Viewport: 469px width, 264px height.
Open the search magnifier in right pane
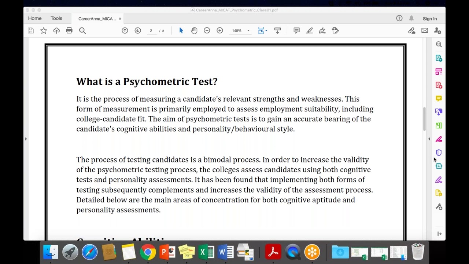pyautogui.click(x=439, y=44)
